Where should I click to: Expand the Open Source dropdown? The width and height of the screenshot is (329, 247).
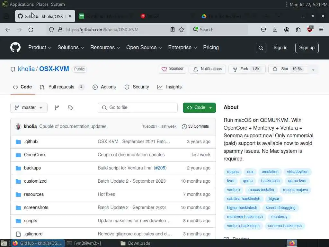[144, 48]
